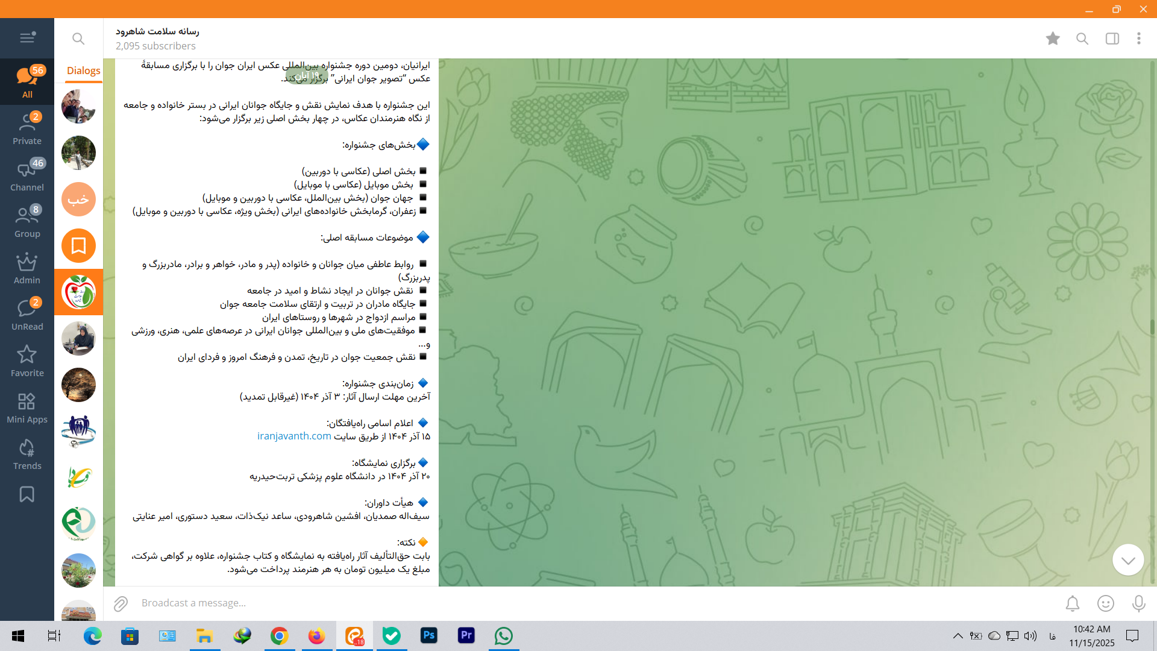Open Saved Messages chat in dialogs

pyautogui.click(x=78, y=245)
